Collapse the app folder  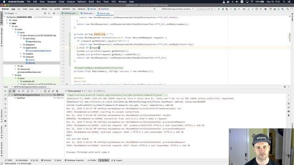point(7,23)
